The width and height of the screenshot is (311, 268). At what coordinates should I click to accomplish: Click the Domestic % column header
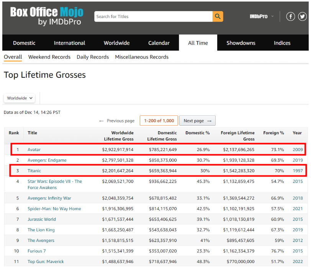point(198,133)
